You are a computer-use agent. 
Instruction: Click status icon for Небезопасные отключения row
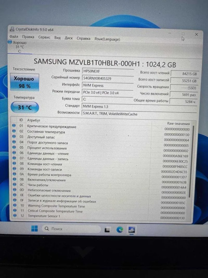[x=15, y=189]
